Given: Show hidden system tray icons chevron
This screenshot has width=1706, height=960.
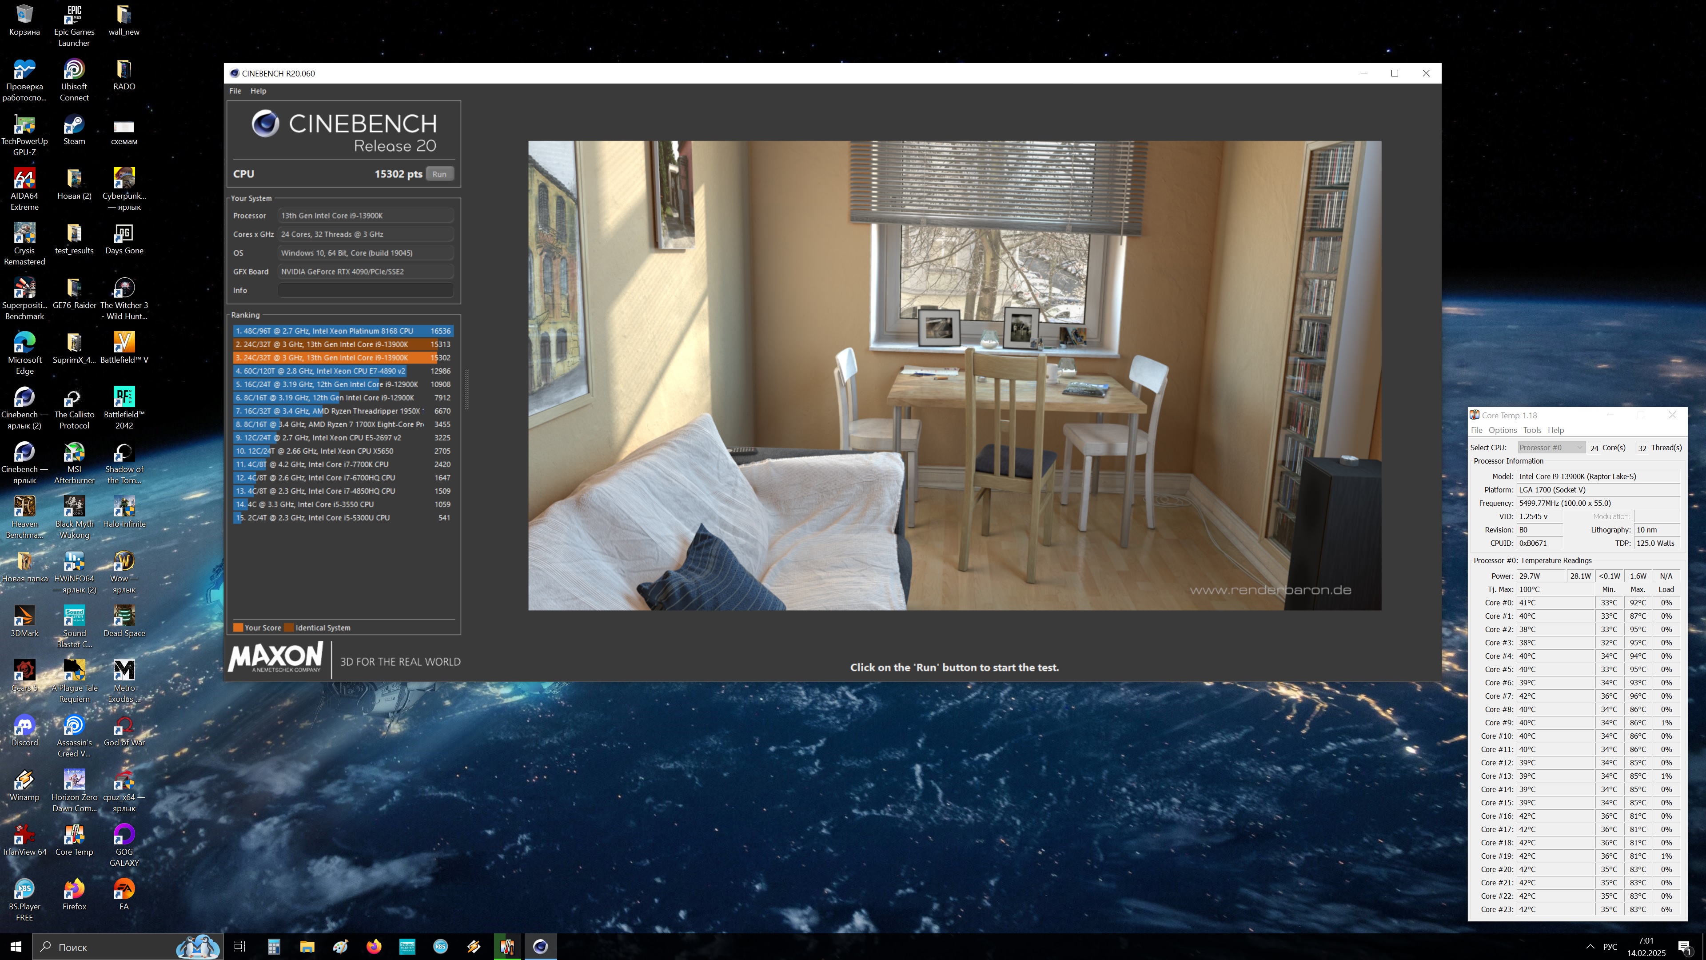Looking at the screenshot, I should point(1590,946).
